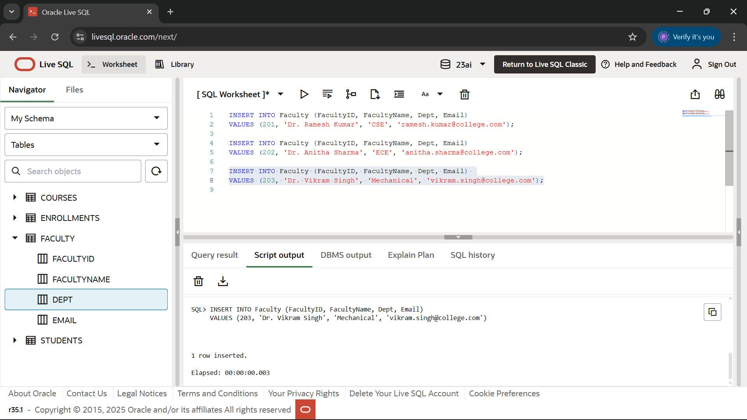Download script output using download icon

223,281
